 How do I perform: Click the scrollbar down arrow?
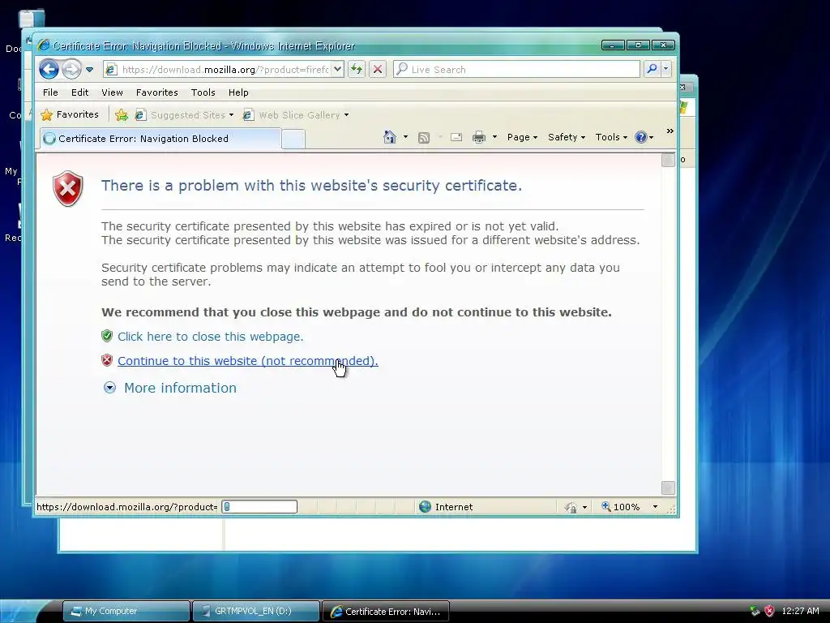pyautogui.click(x=668, y=488)
